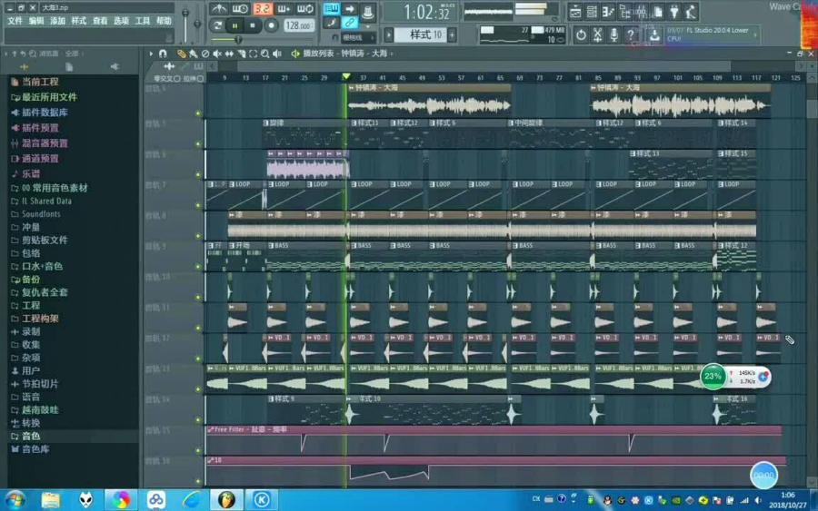Click the magnet snap icon in the playlist toolbar
818x511 pixels.
pyautogui.click(x=164, y=54)
